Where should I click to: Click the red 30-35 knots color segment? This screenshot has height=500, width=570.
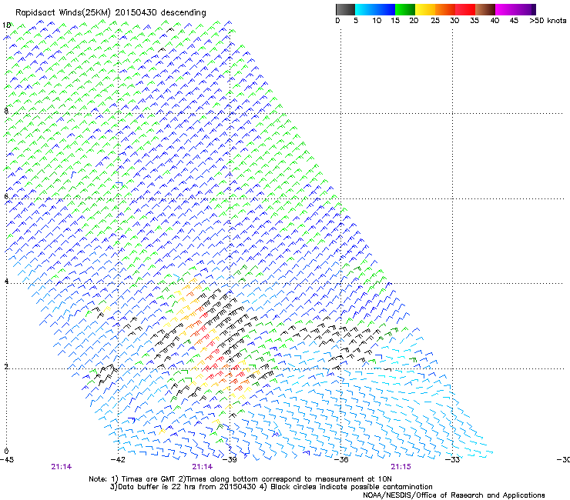[465, 9]
